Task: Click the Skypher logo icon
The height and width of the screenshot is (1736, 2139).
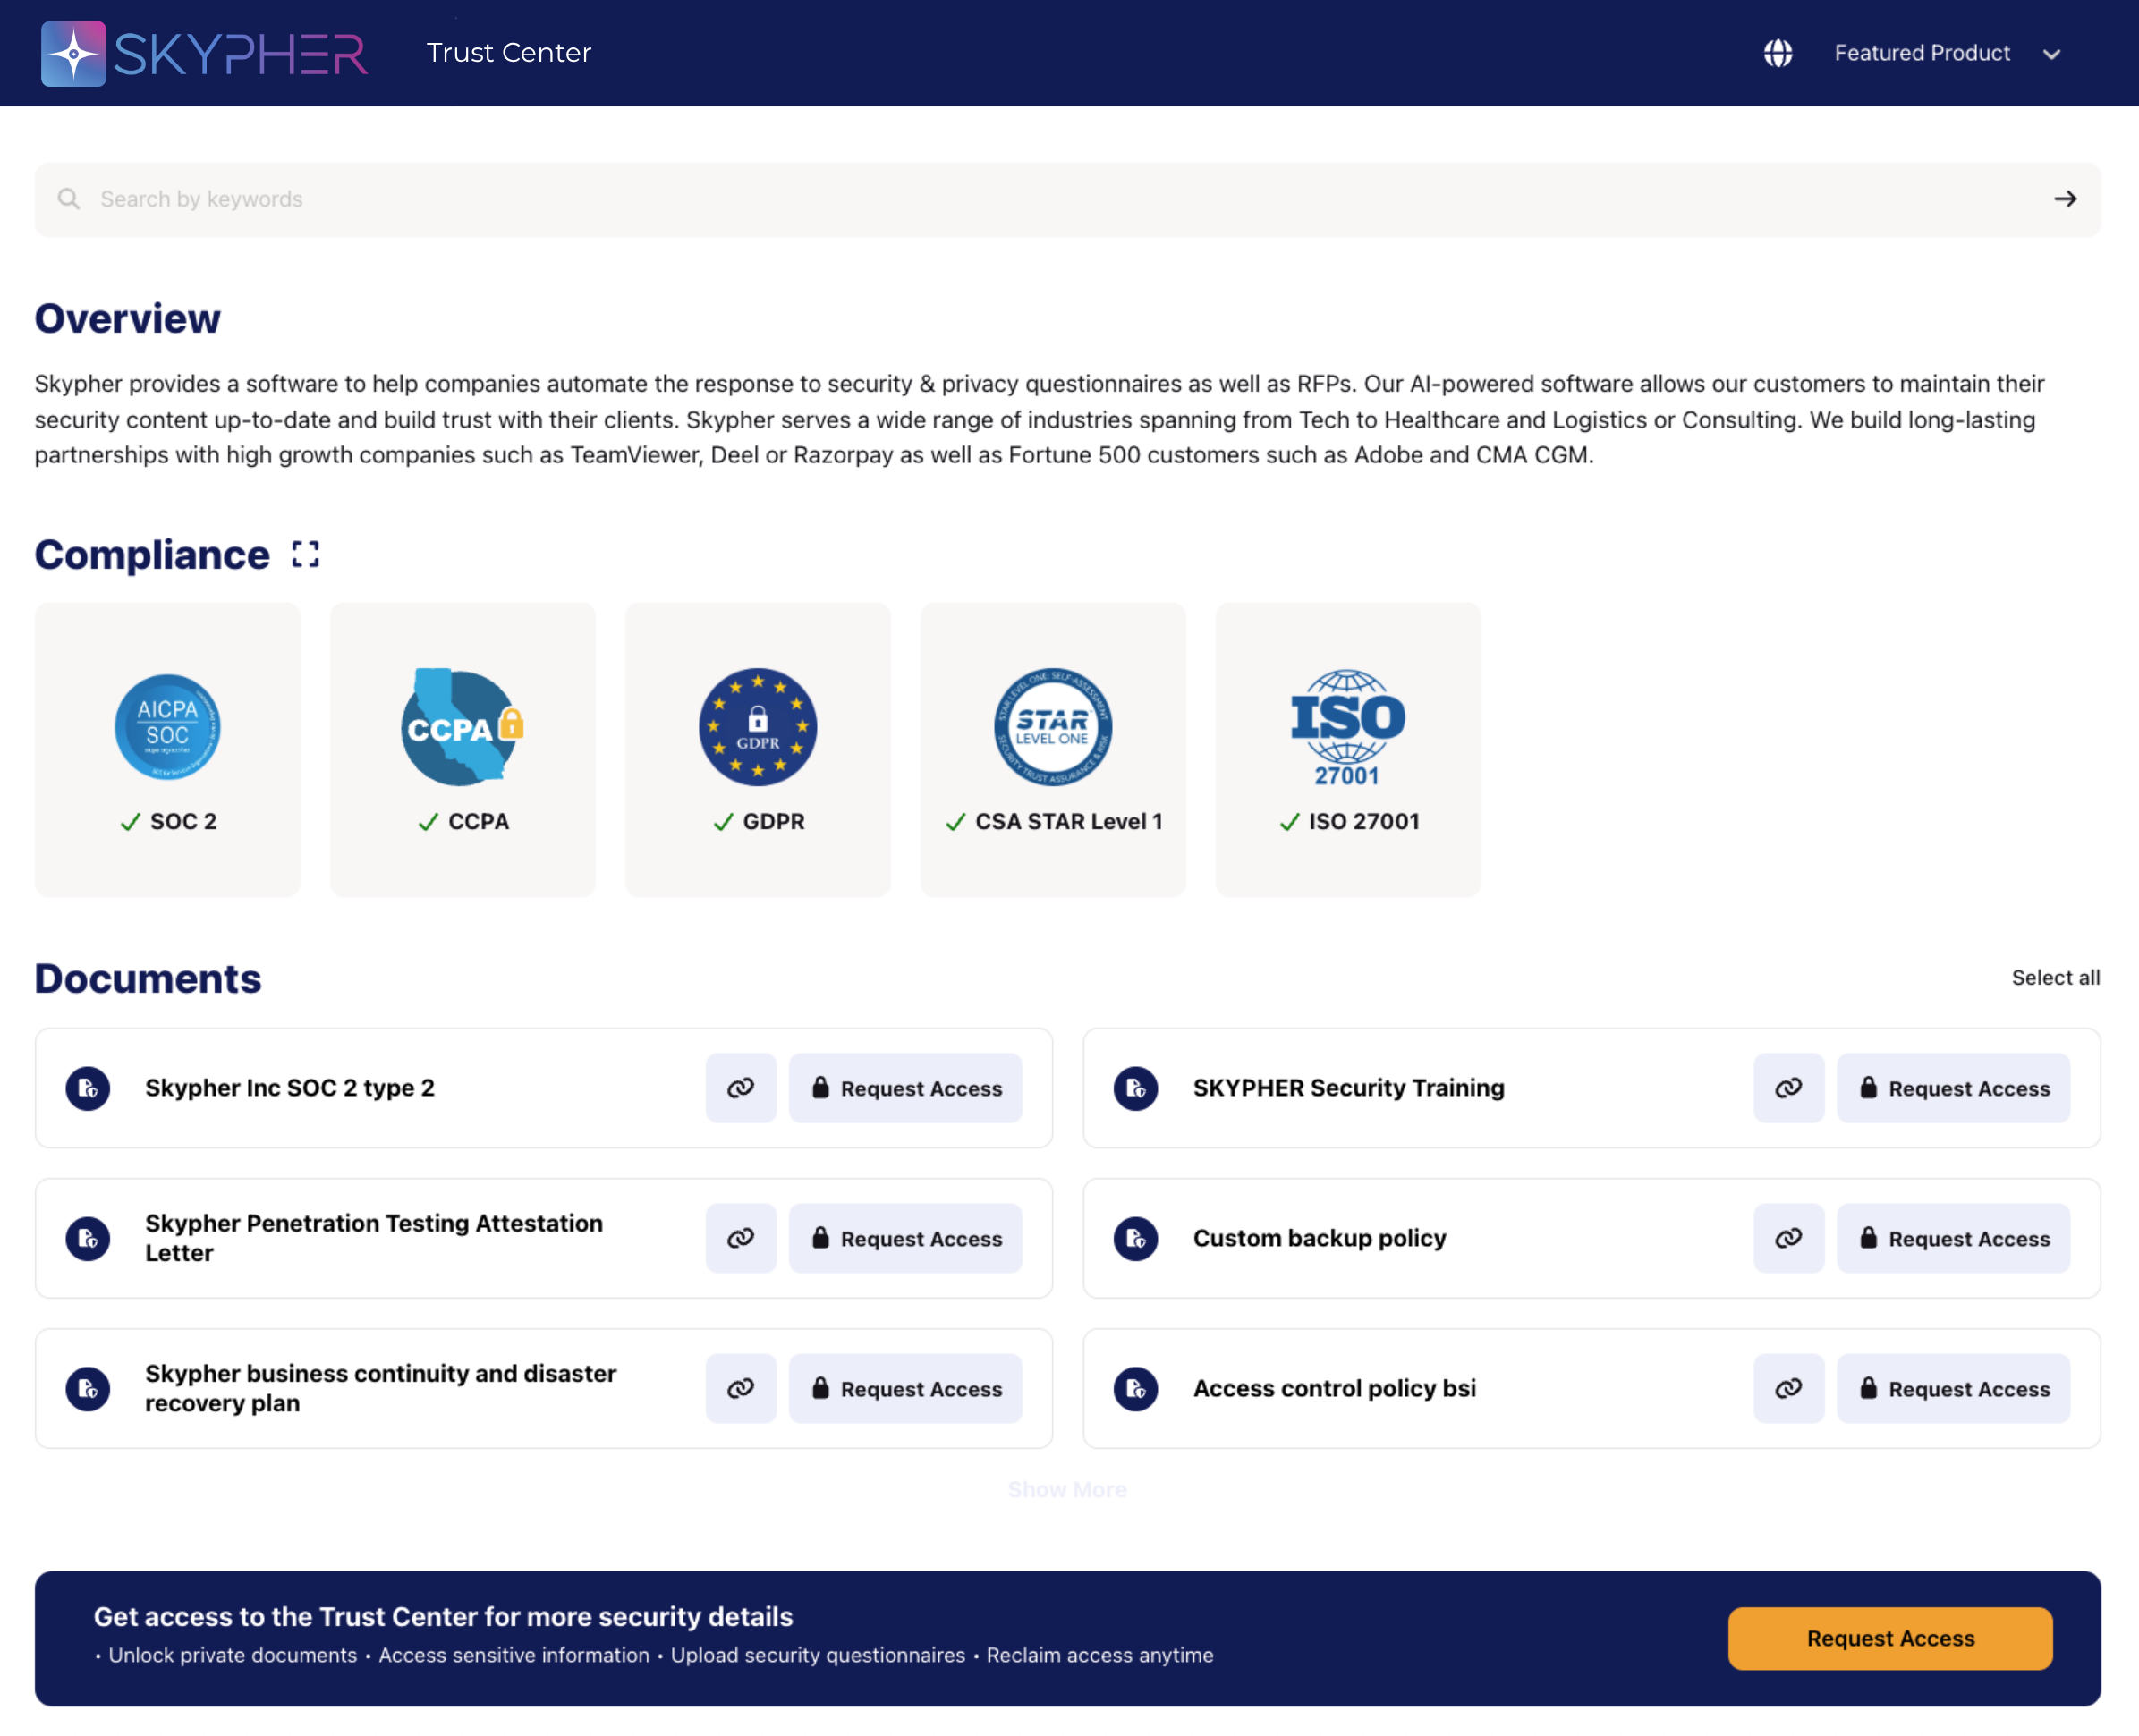Action: 73,53
